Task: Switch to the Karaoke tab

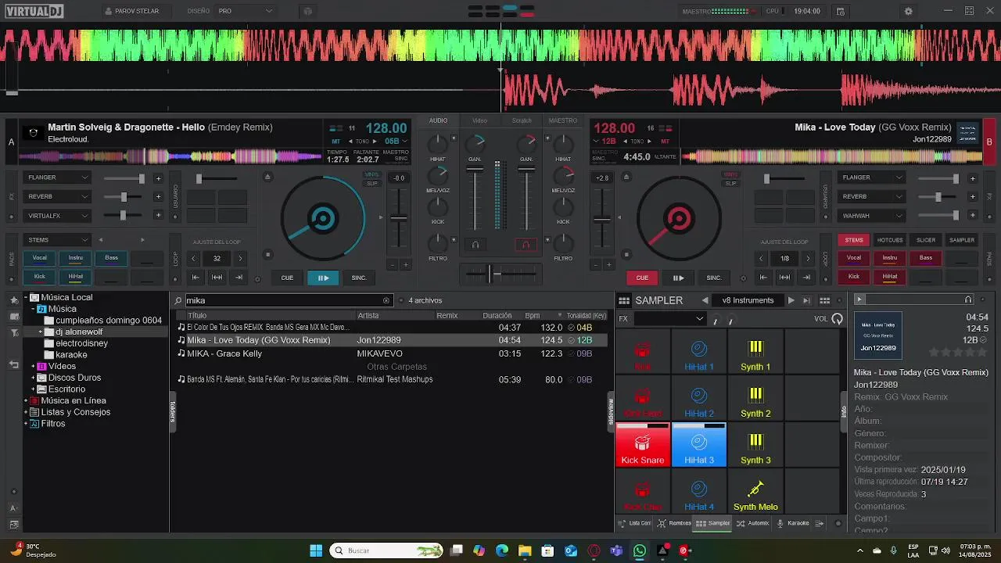Action: coord(793,523)
